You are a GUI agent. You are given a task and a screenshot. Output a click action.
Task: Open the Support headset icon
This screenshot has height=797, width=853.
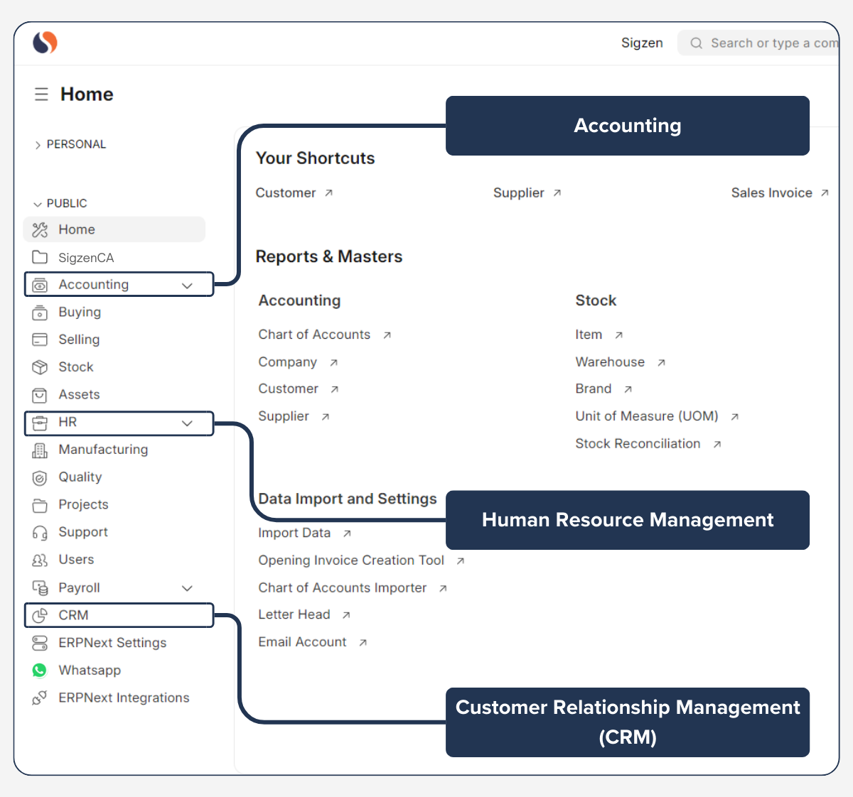pyautogui.click(x=40, y=532)
